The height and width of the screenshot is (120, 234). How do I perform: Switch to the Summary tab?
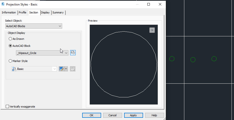click(x=58, y=12)
